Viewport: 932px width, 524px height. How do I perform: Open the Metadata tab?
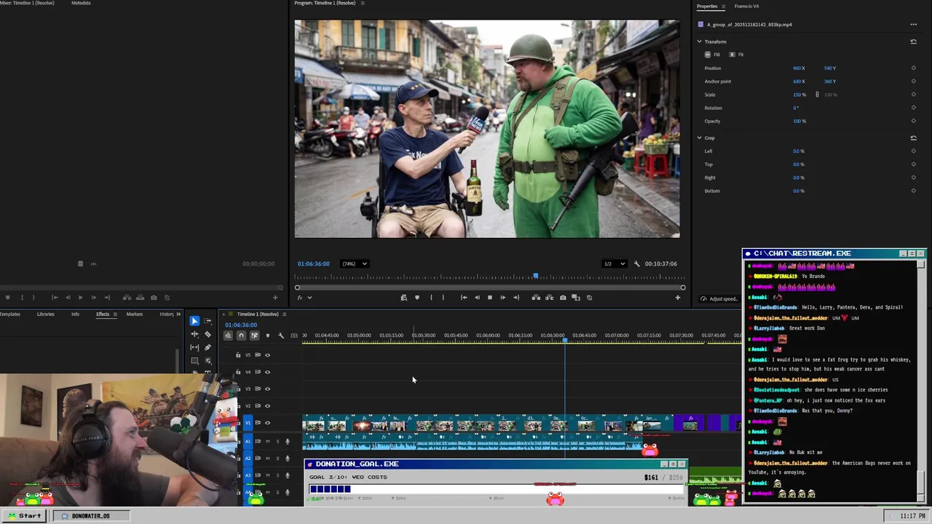(81, 3)
